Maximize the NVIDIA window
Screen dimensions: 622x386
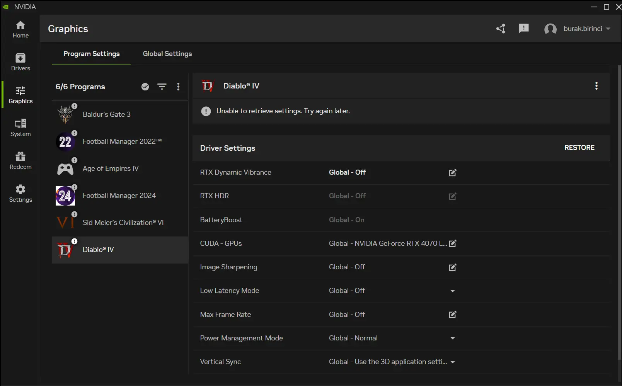click(x=607, y=7)
